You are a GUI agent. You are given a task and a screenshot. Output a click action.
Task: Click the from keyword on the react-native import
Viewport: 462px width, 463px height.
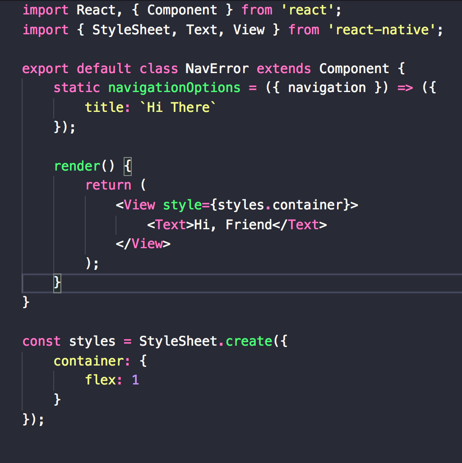point(304,30)
